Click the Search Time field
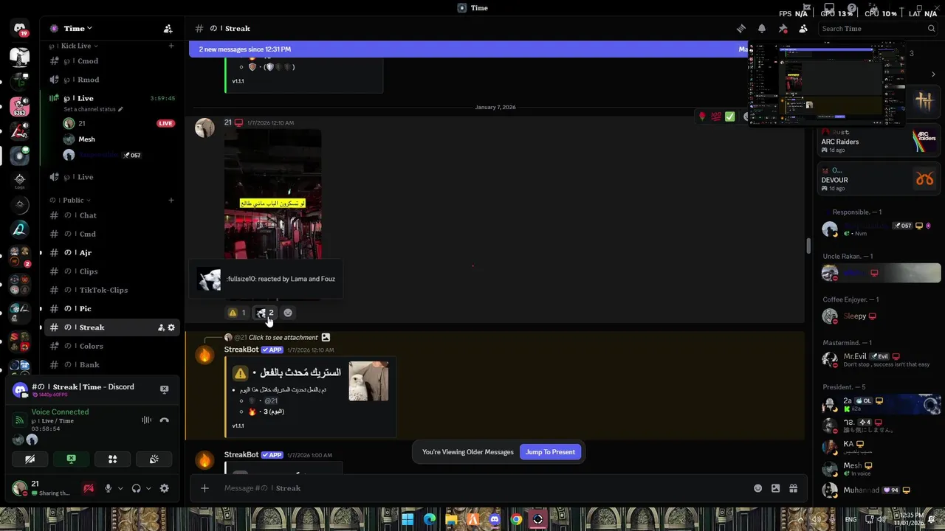This screenshot has width=945, height=531. coord(877,29)
